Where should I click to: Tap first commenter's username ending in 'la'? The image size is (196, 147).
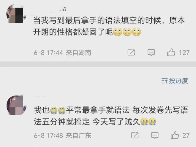(59, 9)
